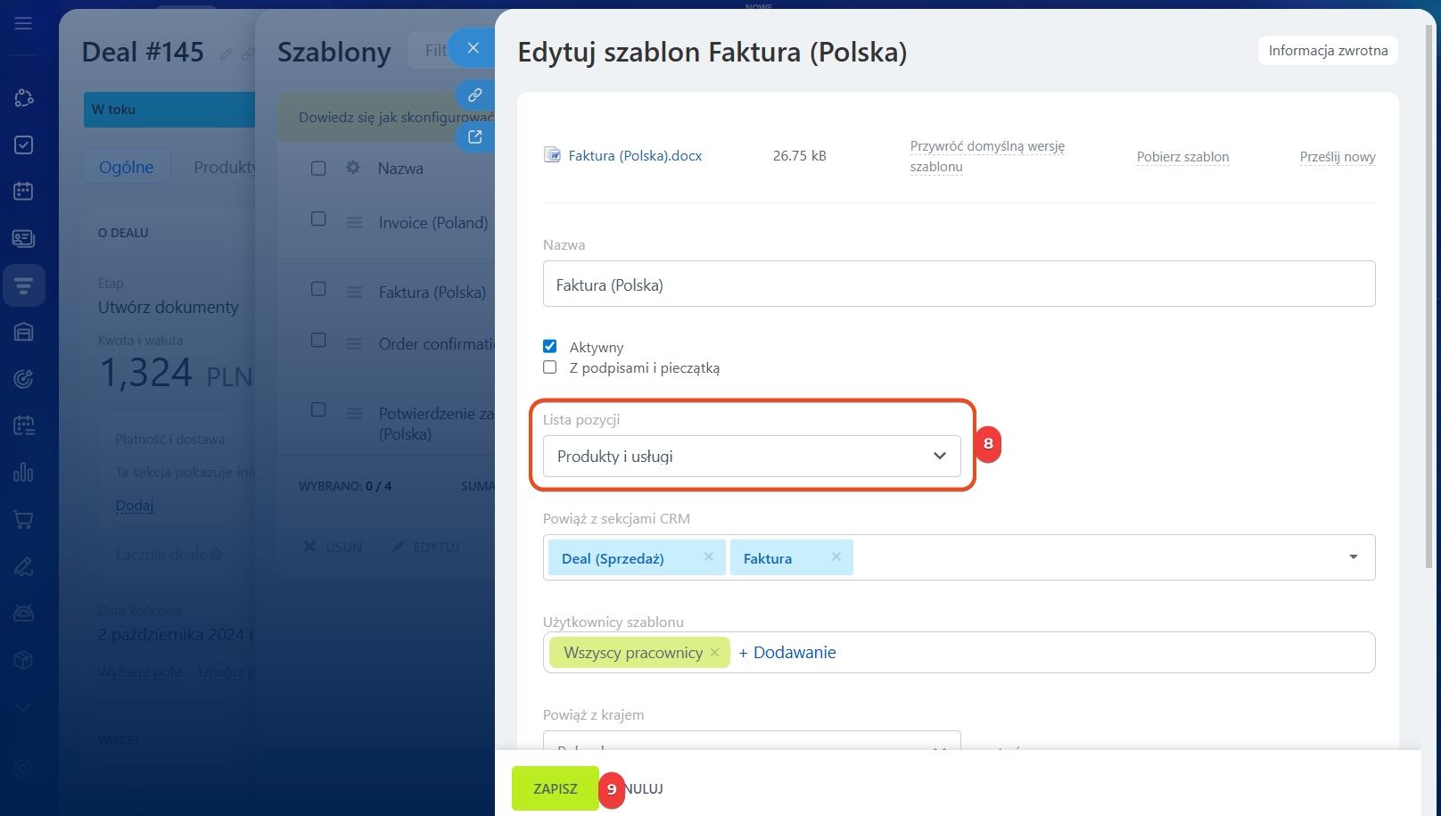Open the contact card icon in the sidebar
This screenshot has height=816, width=1441.
[24, 238]
